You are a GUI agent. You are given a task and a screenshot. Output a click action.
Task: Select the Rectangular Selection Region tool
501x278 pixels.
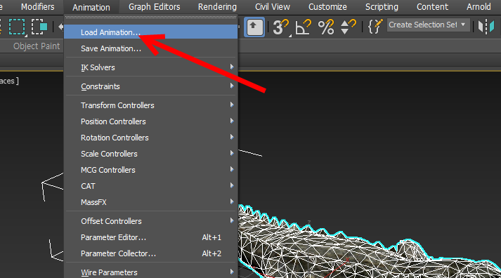17,27
